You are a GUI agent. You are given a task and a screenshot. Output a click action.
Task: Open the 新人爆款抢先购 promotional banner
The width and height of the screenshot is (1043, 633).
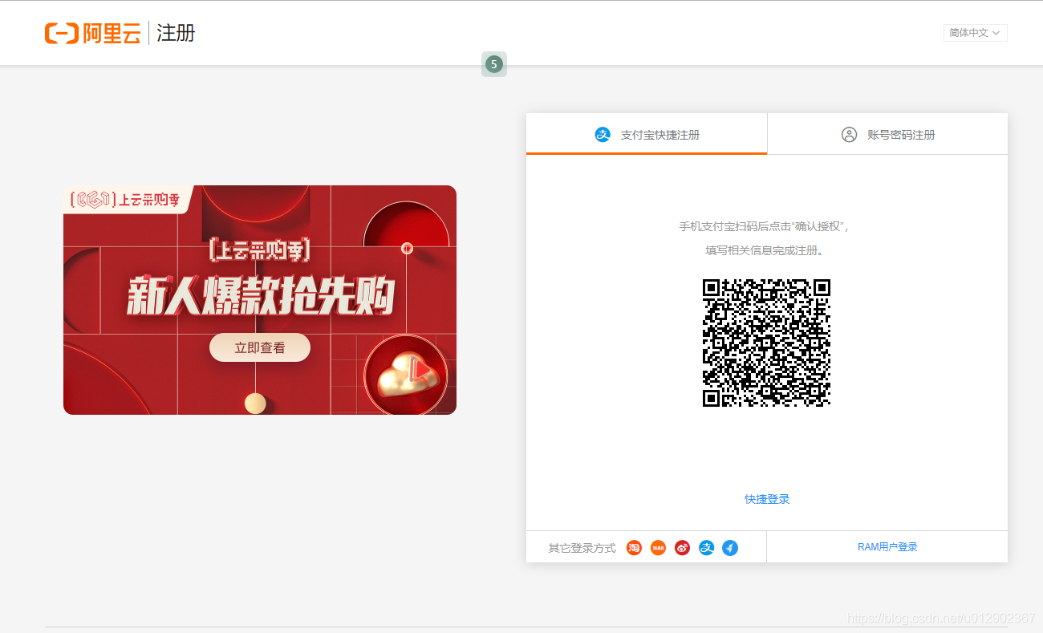[260, 300]
